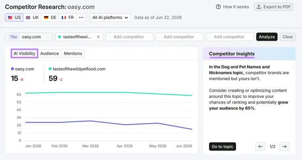Select the DE country tab
Image resolution: width=302 pixels, height=160 pixels.
point(50,18)
